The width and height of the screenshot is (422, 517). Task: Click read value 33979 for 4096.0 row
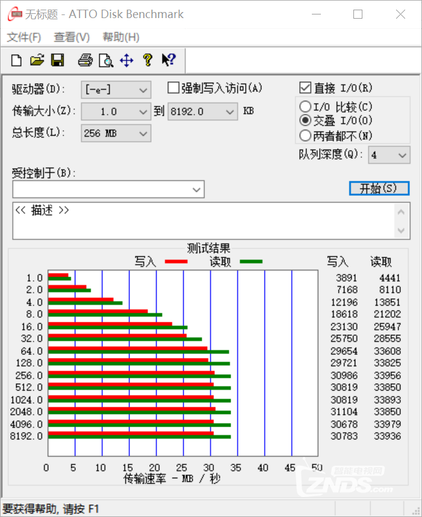coord(388,424)
